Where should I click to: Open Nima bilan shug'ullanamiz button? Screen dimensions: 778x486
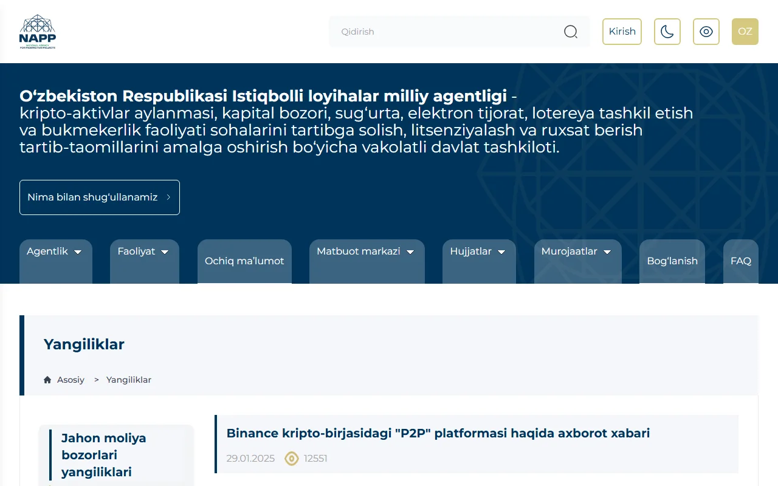[x=100, y=197]
